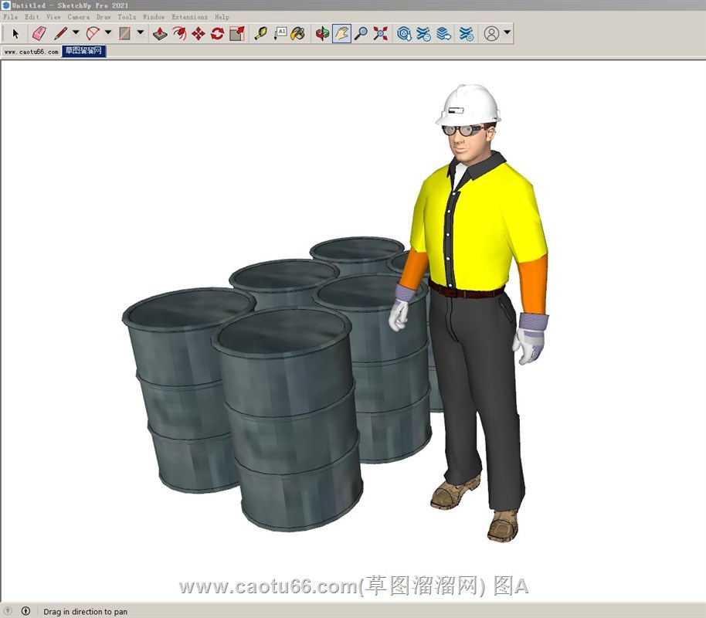Viewport: 706px width, 618px height.
Task: Expand the Shapes tool dropdown arrow
Action: [x=141, y=33]
